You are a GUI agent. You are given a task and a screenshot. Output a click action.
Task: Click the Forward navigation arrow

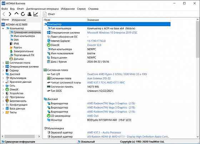10,14
